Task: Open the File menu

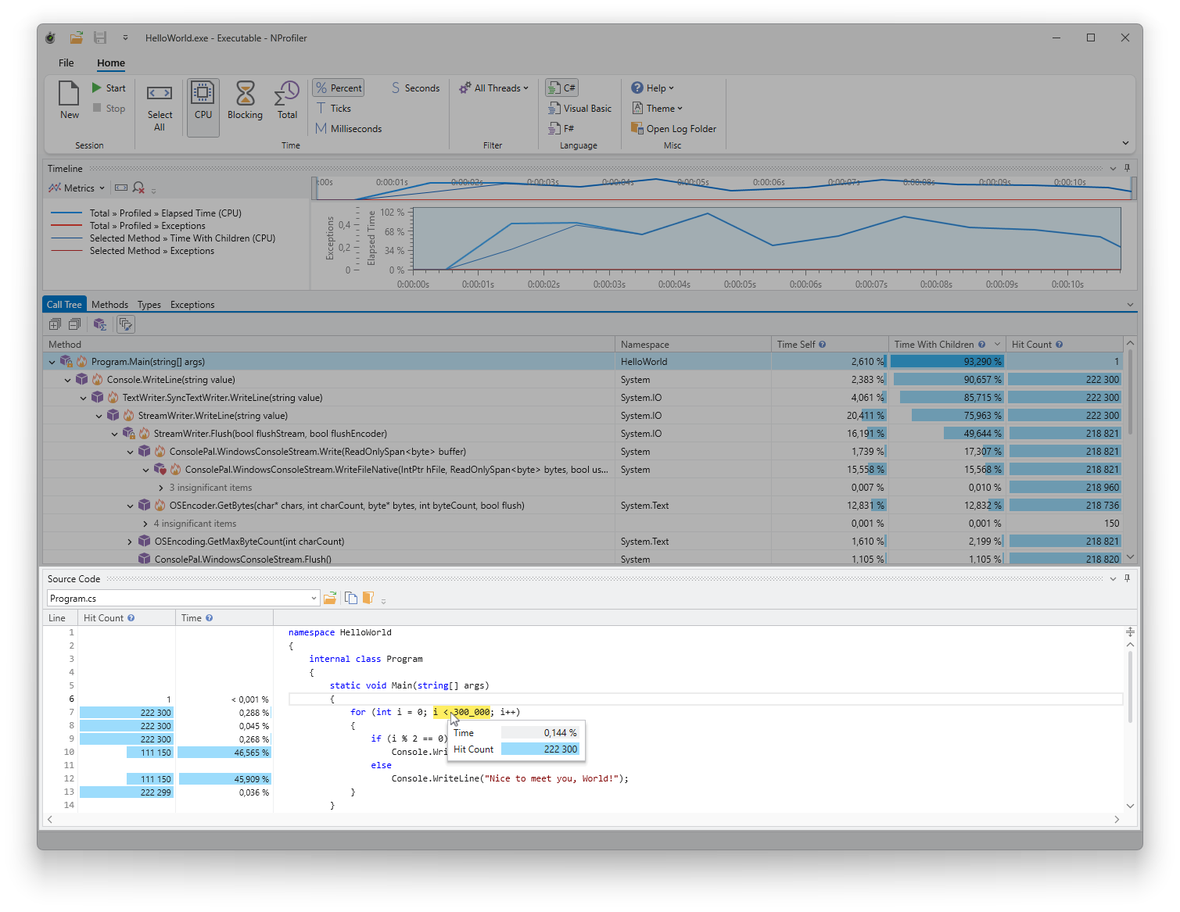Action: (x=66, y=63)
